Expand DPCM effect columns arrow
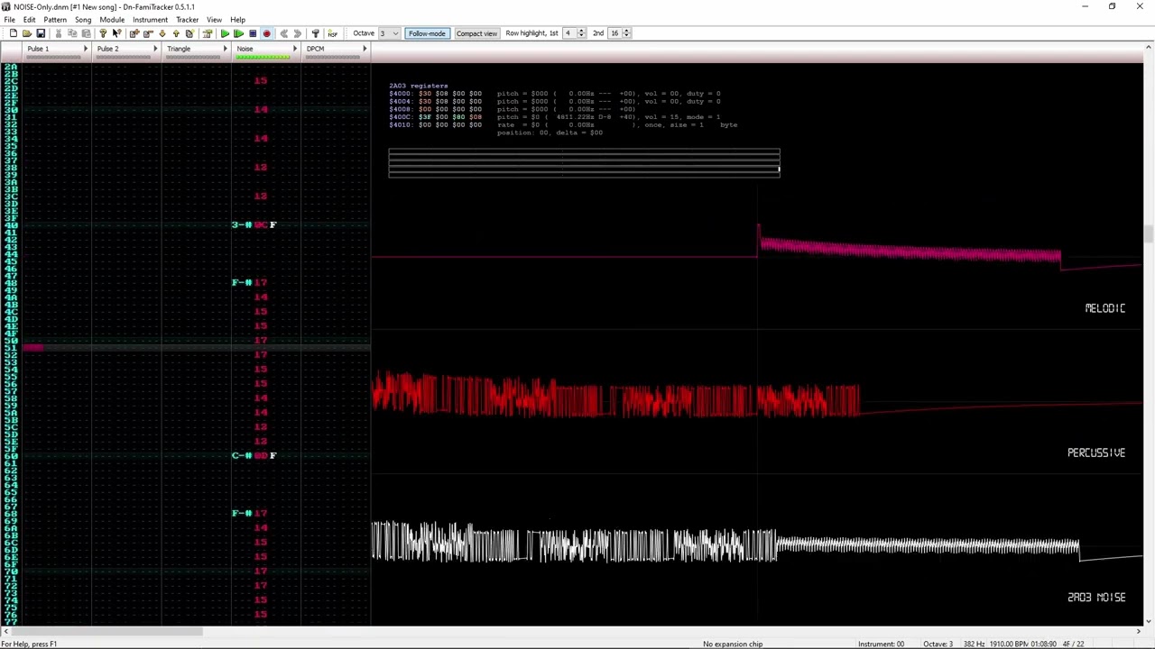The height and width of the screenshot is (649, 1155). point(365,49)
